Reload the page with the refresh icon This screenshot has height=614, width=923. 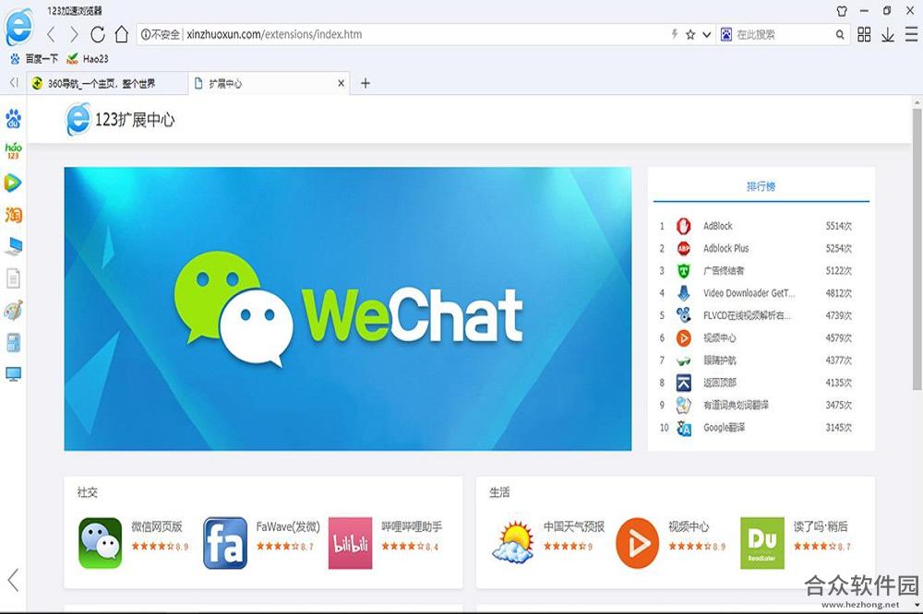coord(98,35)
